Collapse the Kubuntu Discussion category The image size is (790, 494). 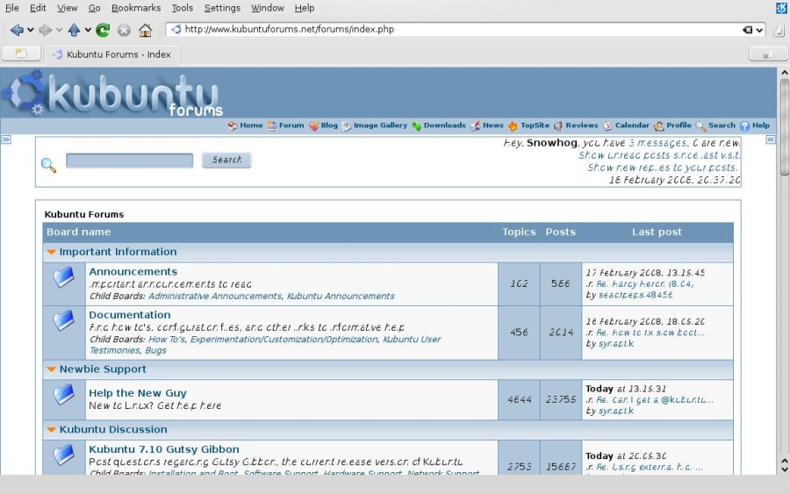point(51,430)
